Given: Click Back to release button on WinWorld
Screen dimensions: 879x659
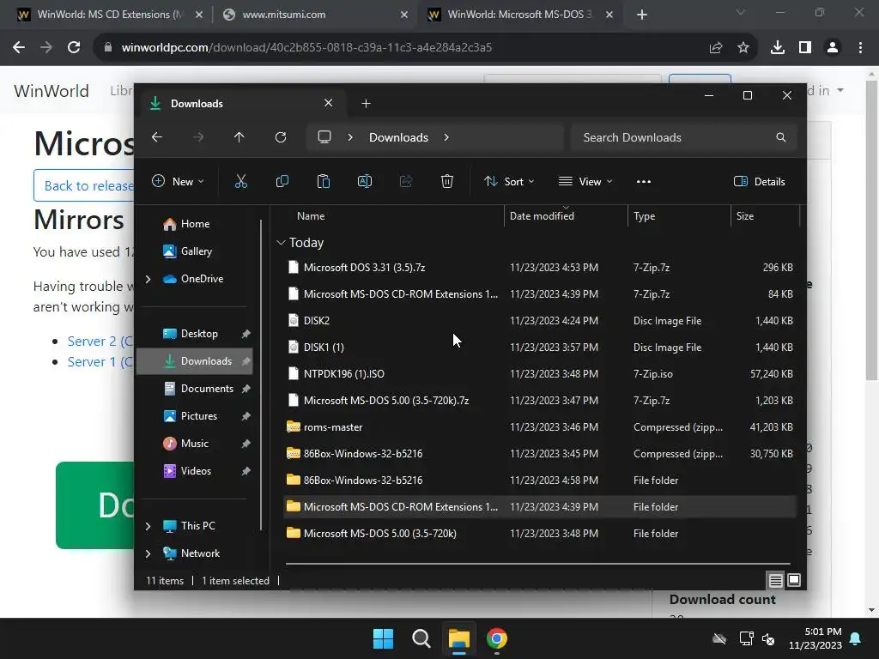Looking at the screenshot, I should click(x=84, y=185).
